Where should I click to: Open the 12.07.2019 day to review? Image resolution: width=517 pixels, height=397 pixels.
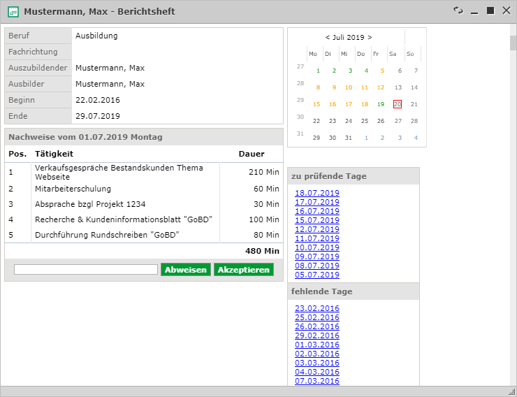pos(317,229)
